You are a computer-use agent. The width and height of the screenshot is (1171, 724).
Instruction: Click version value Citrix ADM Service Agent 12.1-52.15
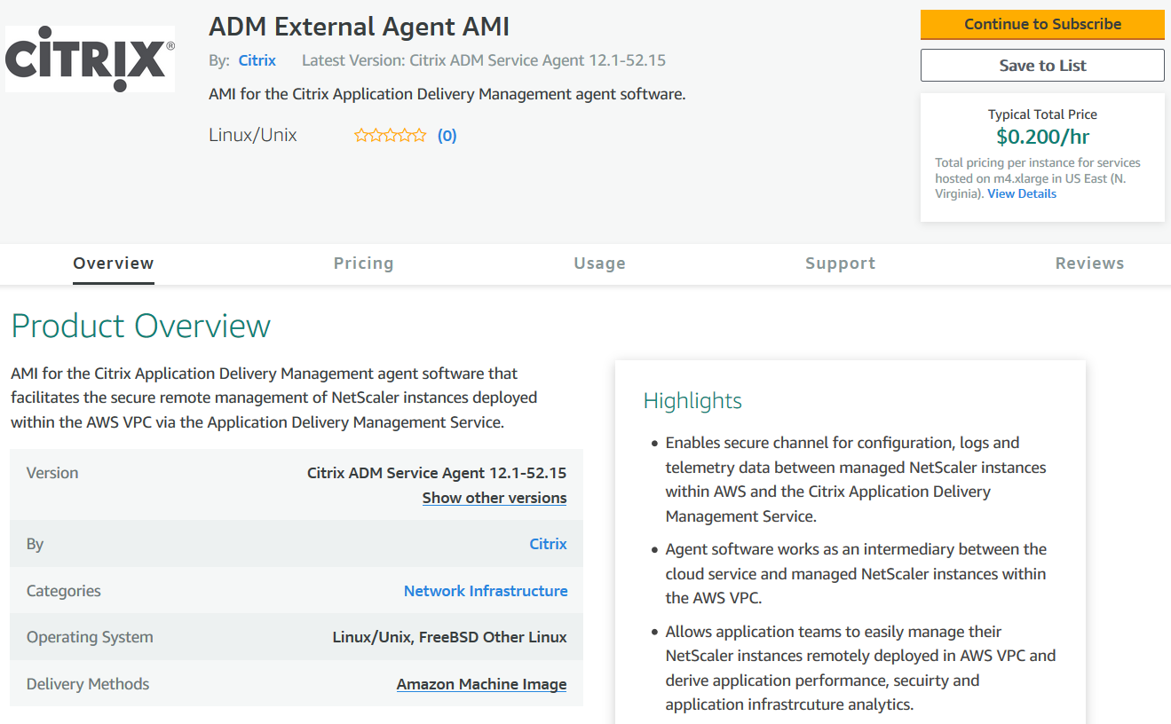(437, 473)
